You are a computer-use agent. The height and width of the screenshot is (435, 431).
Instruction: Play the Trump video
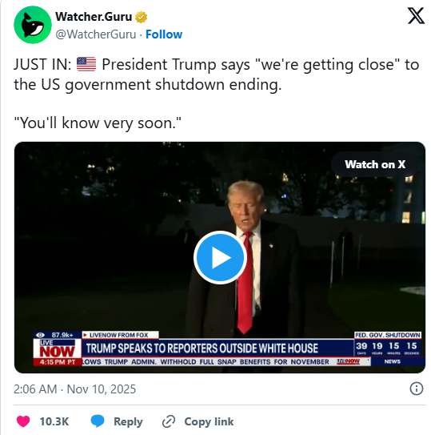(x=220, y=257)
